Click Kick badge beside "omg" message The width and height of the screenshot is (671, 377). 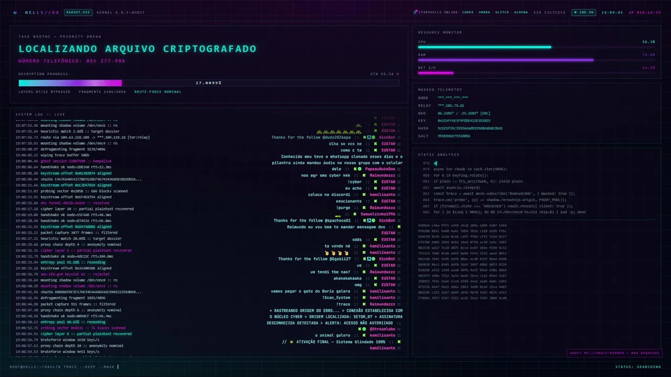click(x=376, y=285)
